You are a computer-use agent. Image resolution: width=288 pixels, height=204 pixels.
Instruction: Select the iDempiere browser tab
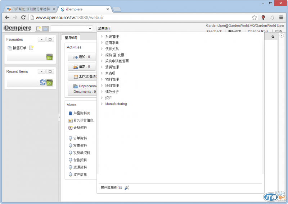[85, 9]
